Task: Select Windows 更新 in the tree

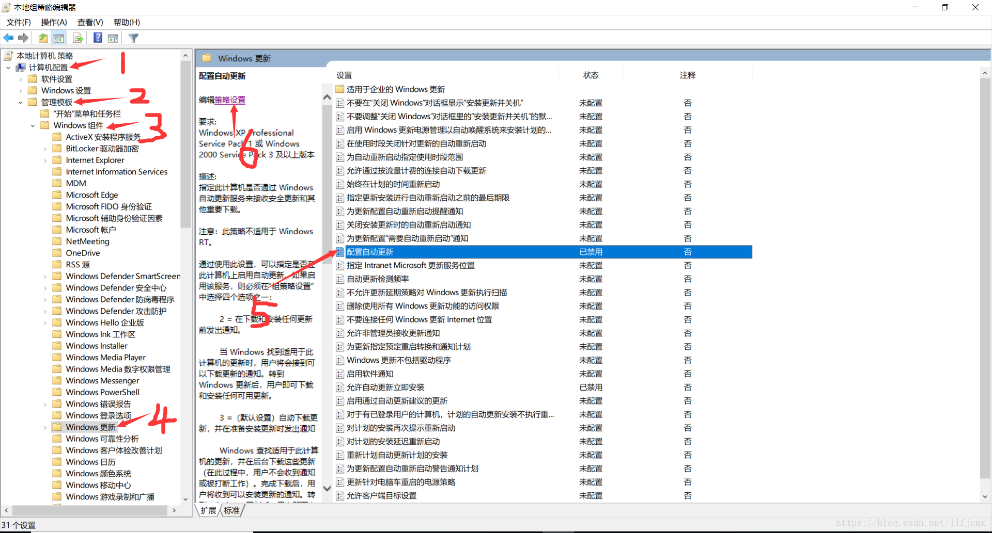Action: pos(90,427)
